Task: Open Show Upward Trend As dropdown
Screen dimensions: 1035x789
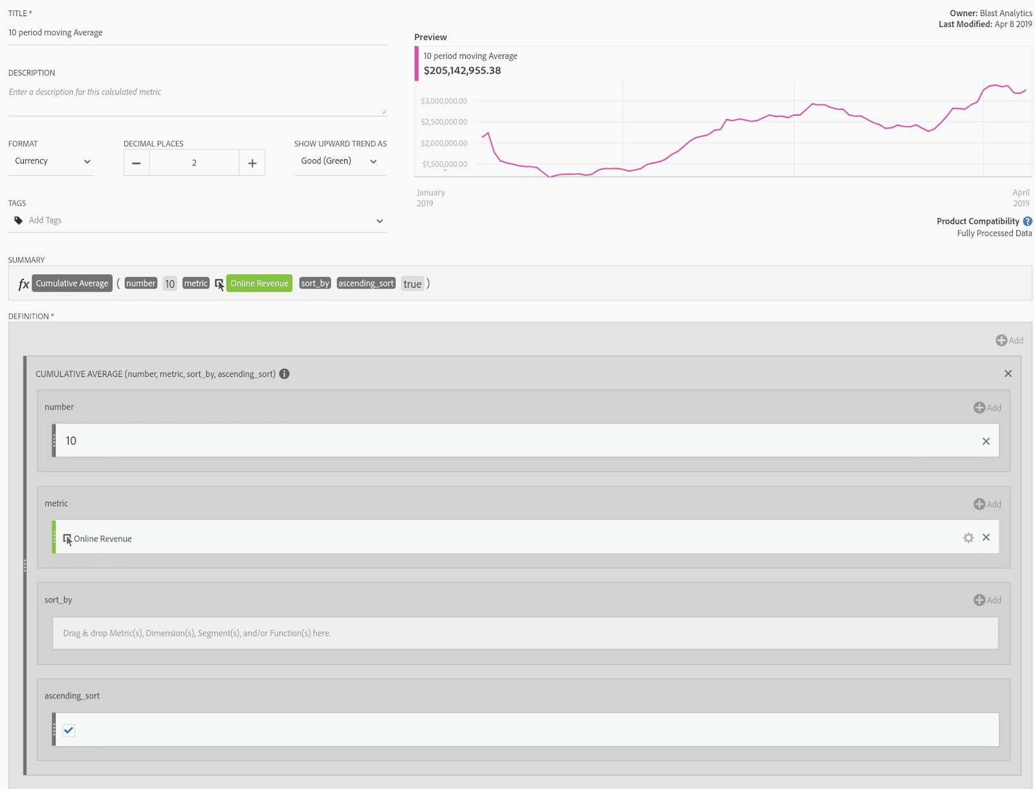Action: pyautogui.click(x=340, y=161)
